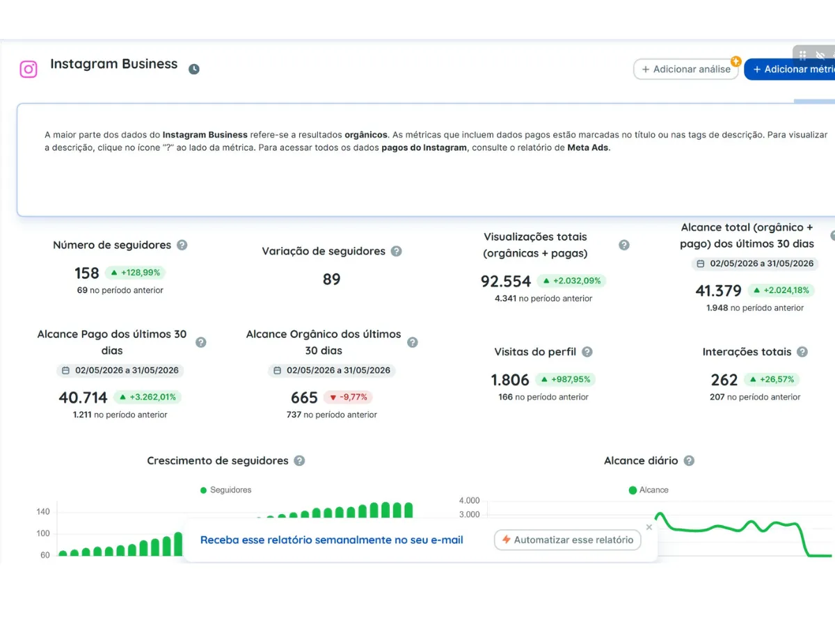Click the Crescimento de seguidores chart title
Image resolution: width=835 pixels, height=626 pixels.
point(218,460)
